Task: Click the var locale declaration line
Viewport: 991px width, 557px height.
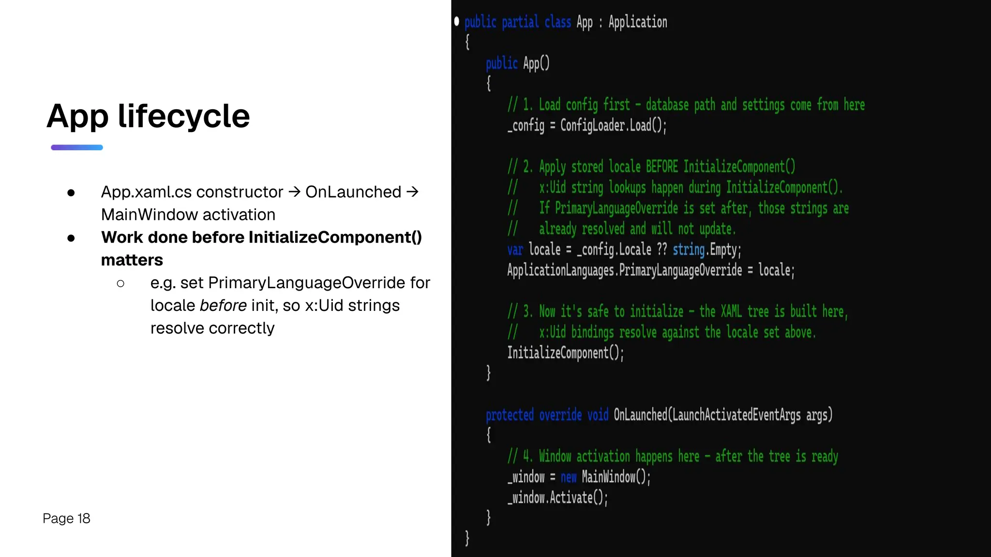Action: coord(624,249)
